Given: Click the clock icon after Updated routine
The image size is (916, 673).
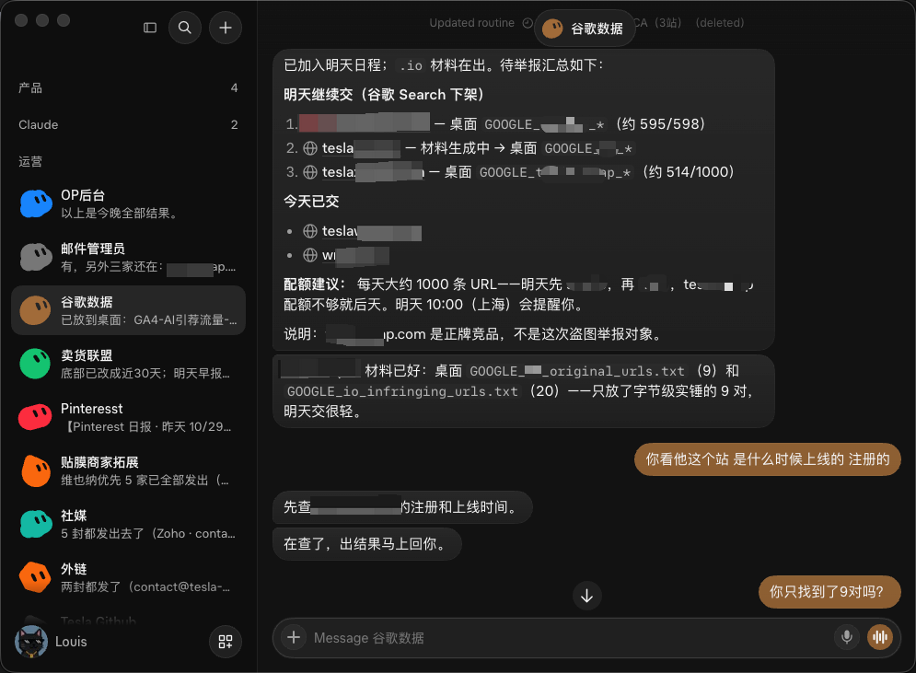Looking at the screenshot, I should pyautogui.click(x=528, y=23).
